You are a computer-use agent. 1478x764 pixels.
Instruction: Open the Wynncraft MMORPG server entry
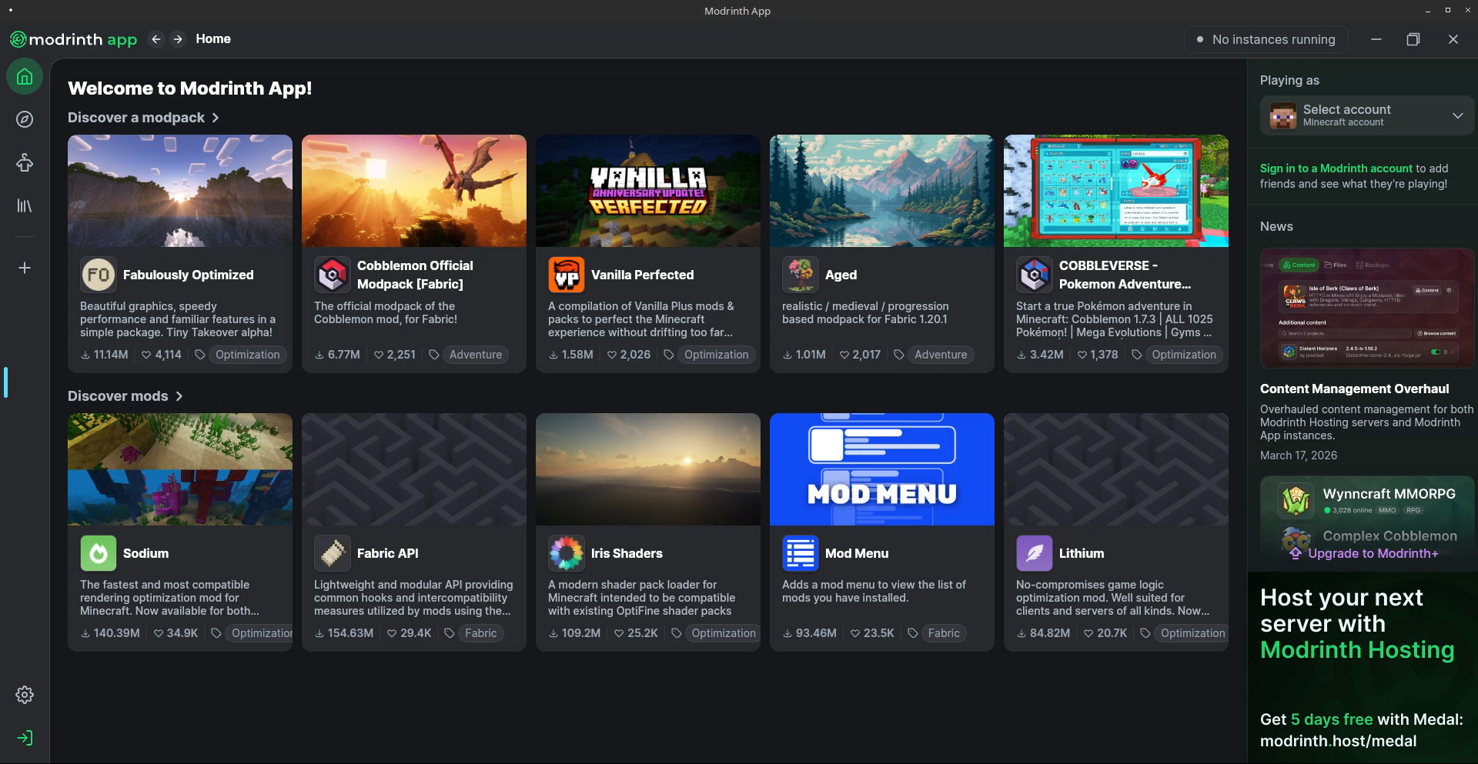pyautogui.click(x=1389, y=494)
